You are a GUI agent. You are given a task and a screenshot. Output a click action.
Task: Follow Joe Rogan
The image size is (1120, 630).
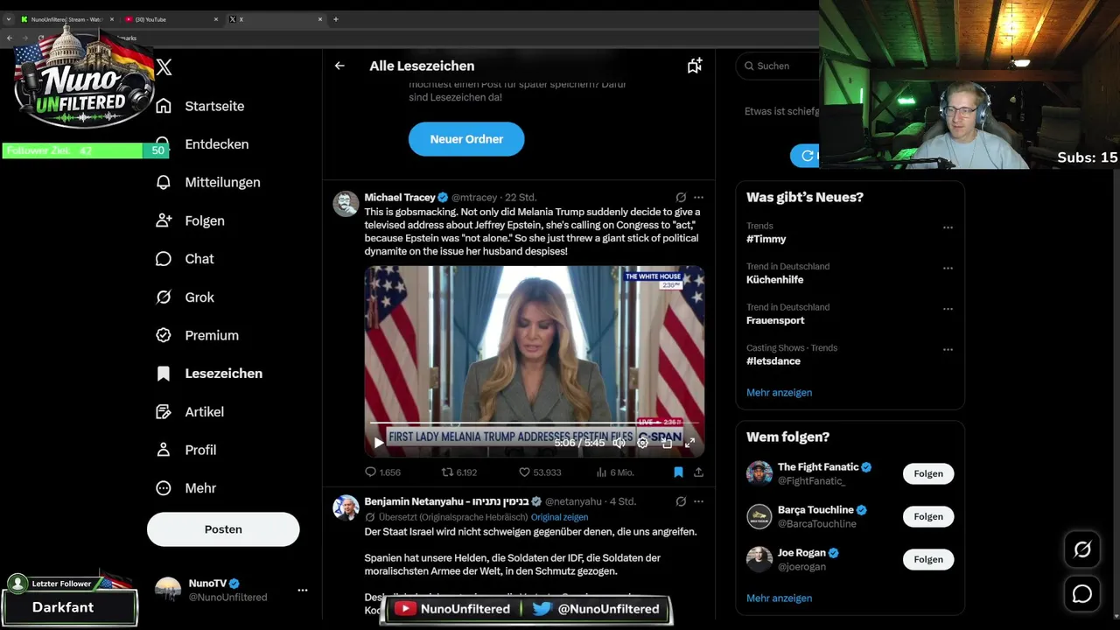pyautogui.click(x=928, y=559)
